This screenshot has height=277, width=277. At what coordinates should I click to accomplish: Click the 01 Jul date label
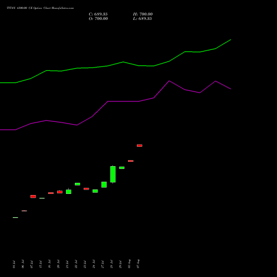coord(14,264)
